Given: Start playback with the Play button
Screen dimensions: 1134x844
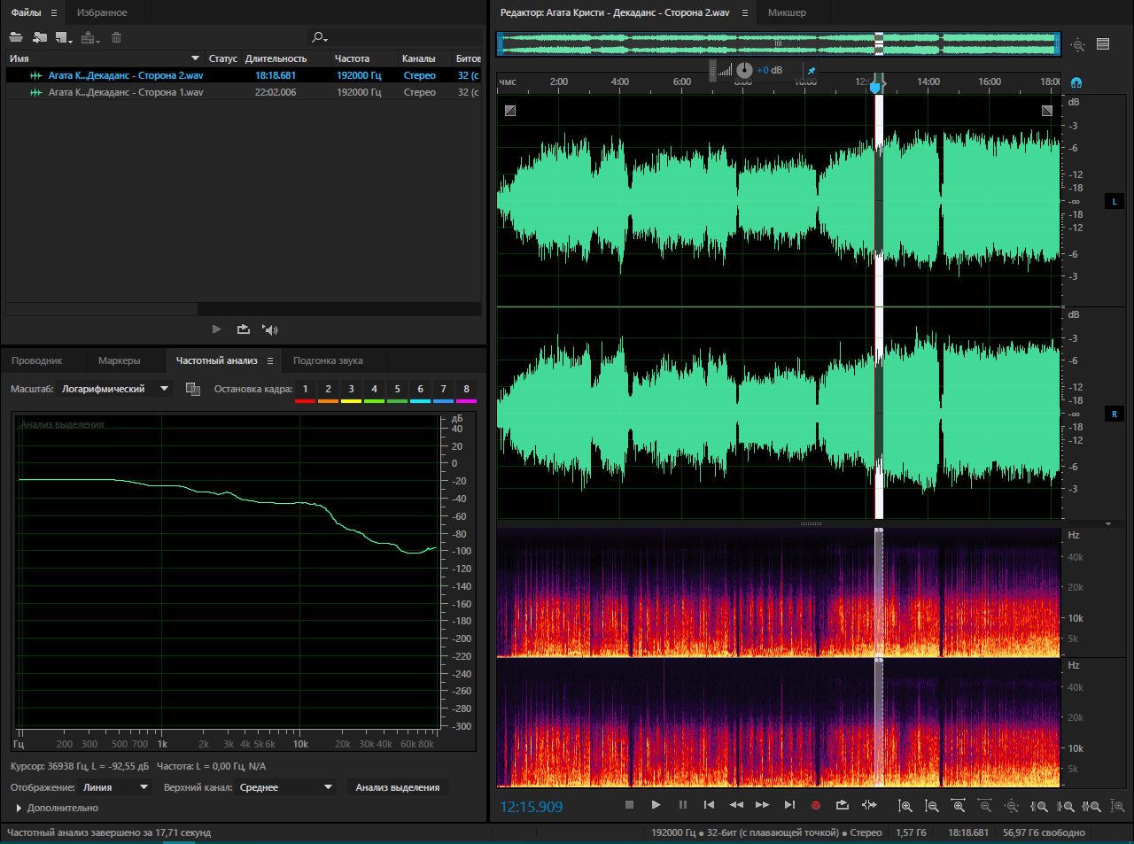Looking at the screenshot, I should (x=656, y=805).
